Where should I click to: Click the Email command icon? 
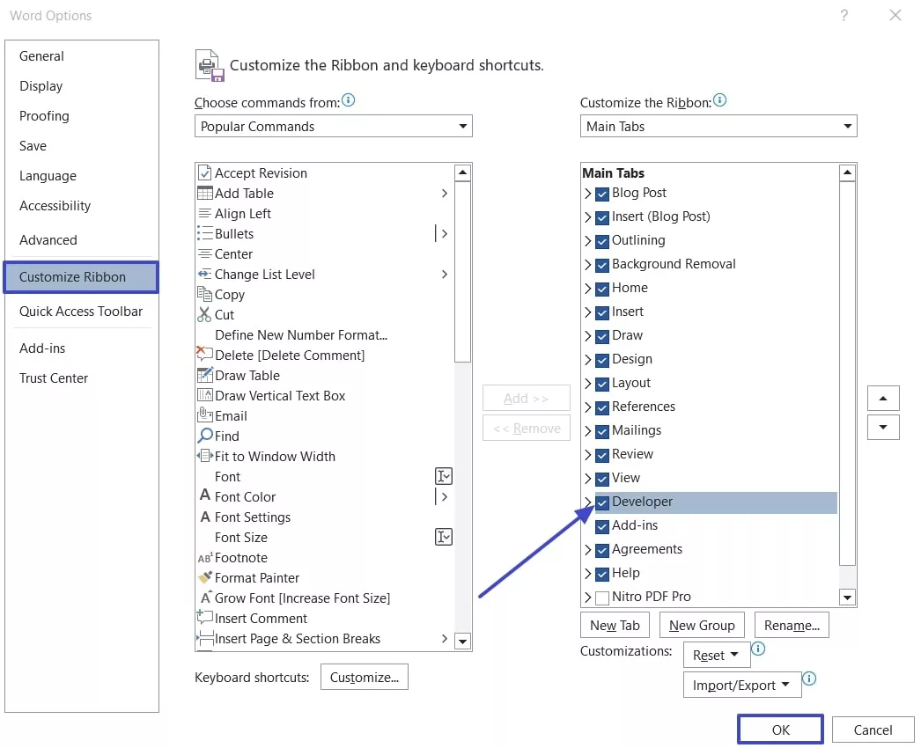204,414
